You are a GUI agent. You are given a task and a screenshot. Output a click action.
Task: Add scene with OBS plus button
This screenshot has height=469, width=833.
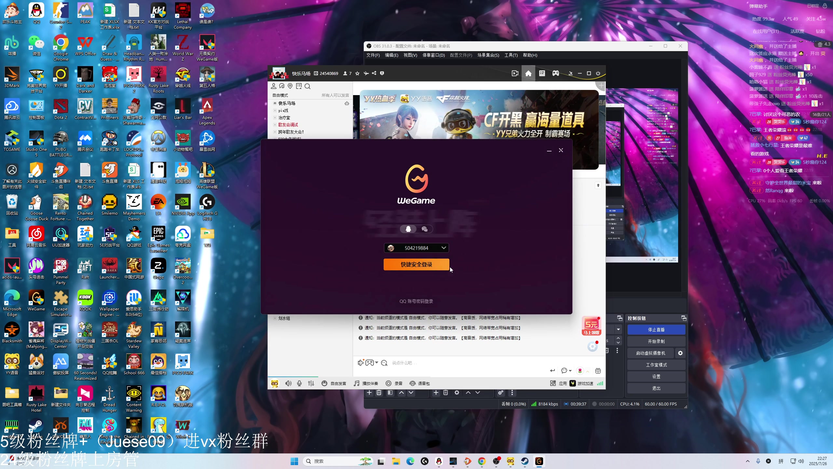(369, 392)
